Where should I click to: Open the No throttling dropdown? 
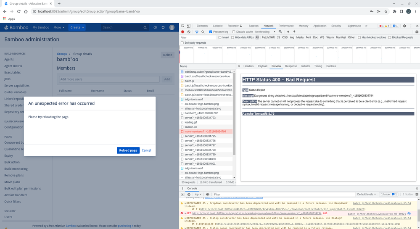pyautogui.click(x=265, y=32)
